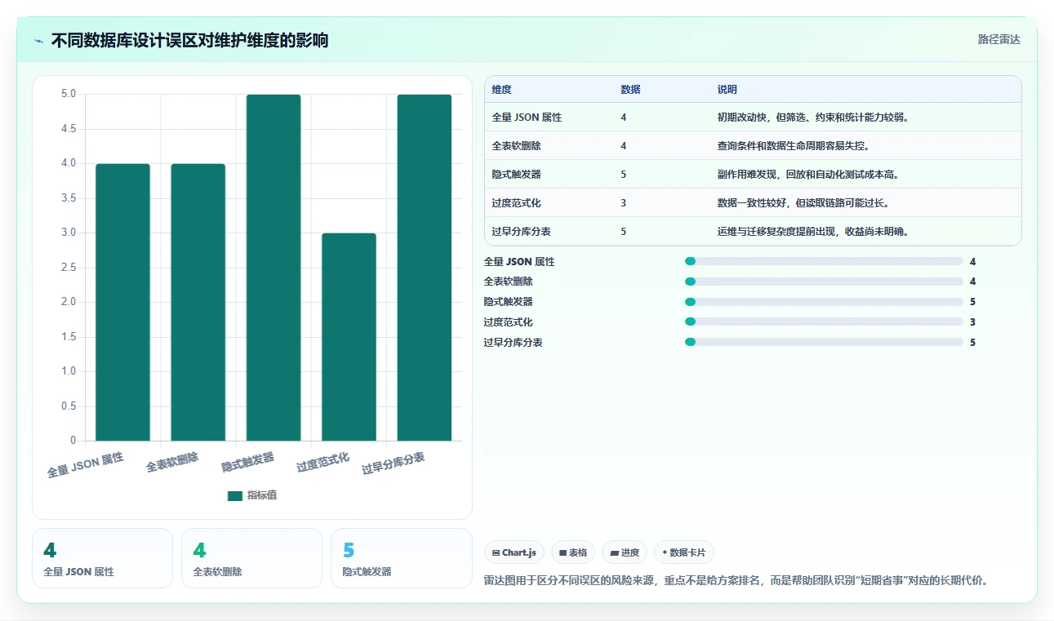Click the lightning icon beside the title
The width and height of the screenshot is (1054, 621).
pyautogui.click(x=39, y=41)
